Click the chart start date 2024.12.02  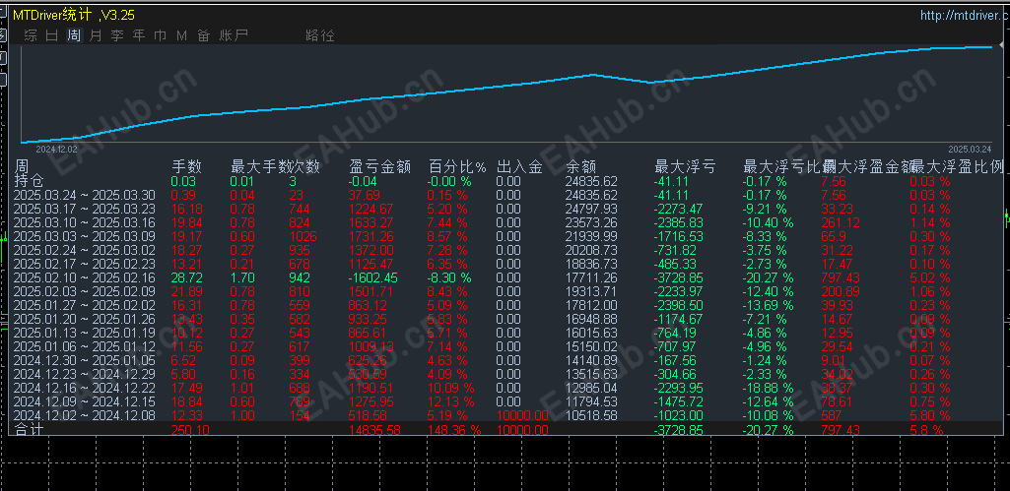[56, 149]
